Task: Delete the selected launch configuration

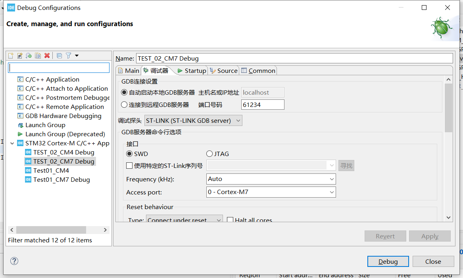Action: [47, 55]
